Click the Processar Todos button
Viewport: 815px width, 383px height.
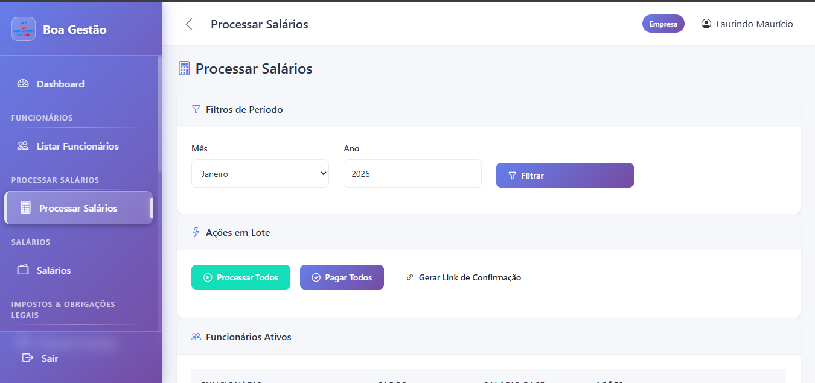tap(240, 277)
